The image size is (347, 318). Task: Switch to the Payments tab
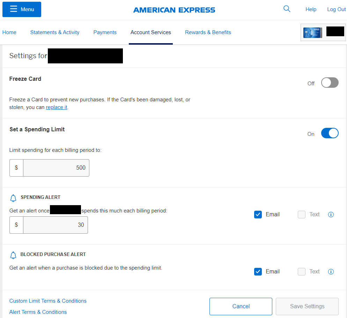(x=105, y=32)
